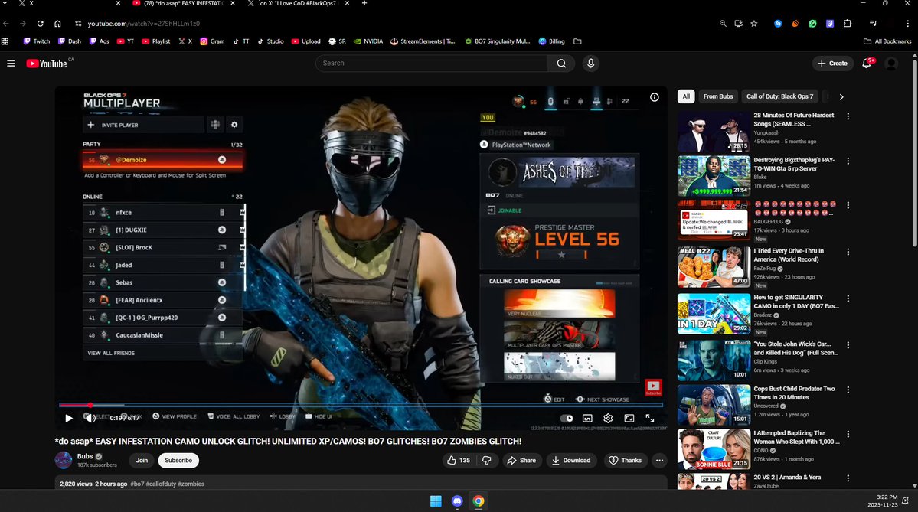Toggle the autoplay switch in the player
Image resolution: width=918 pixels, height=512 pixels.
coord(566,418)
